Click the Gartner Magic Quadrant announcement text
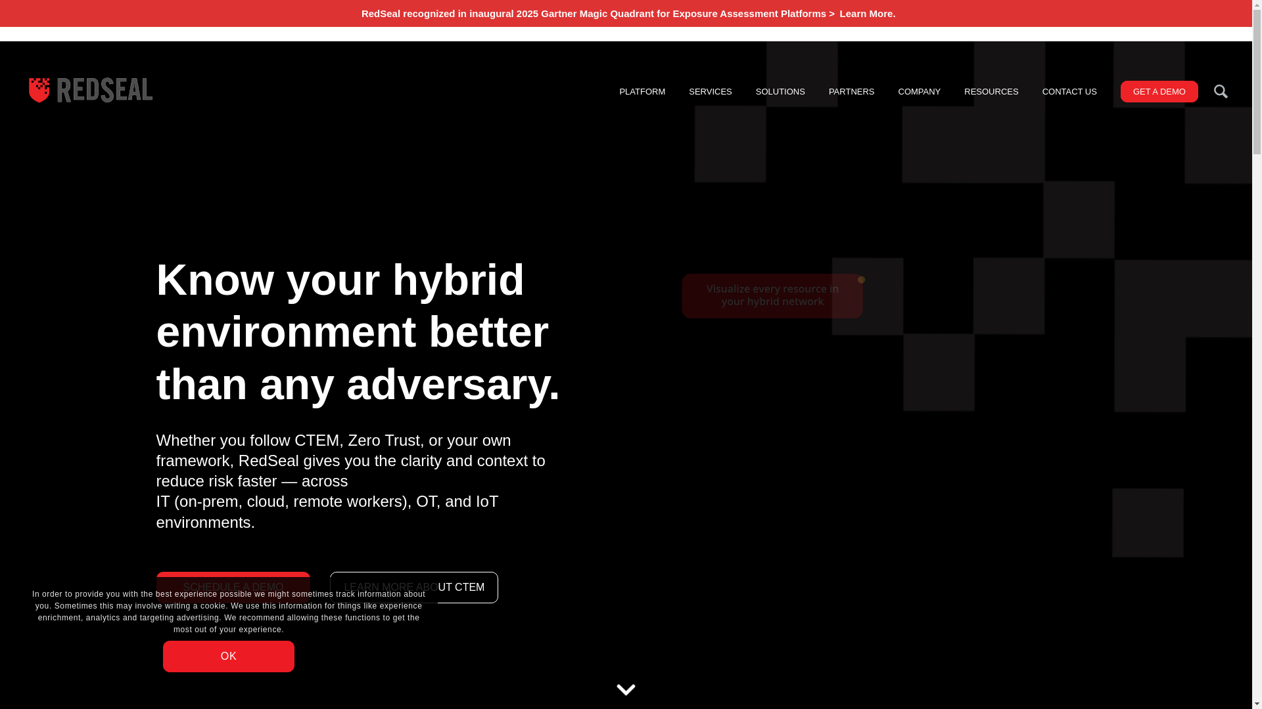This screenshot has height=709, width=1262. (x=597, y=14)
